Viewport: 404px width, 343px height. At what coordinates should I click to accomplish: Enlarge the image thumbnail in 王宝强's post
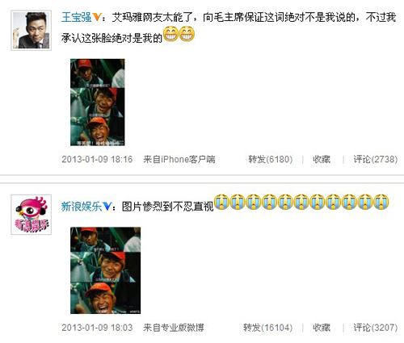[98, 102]
